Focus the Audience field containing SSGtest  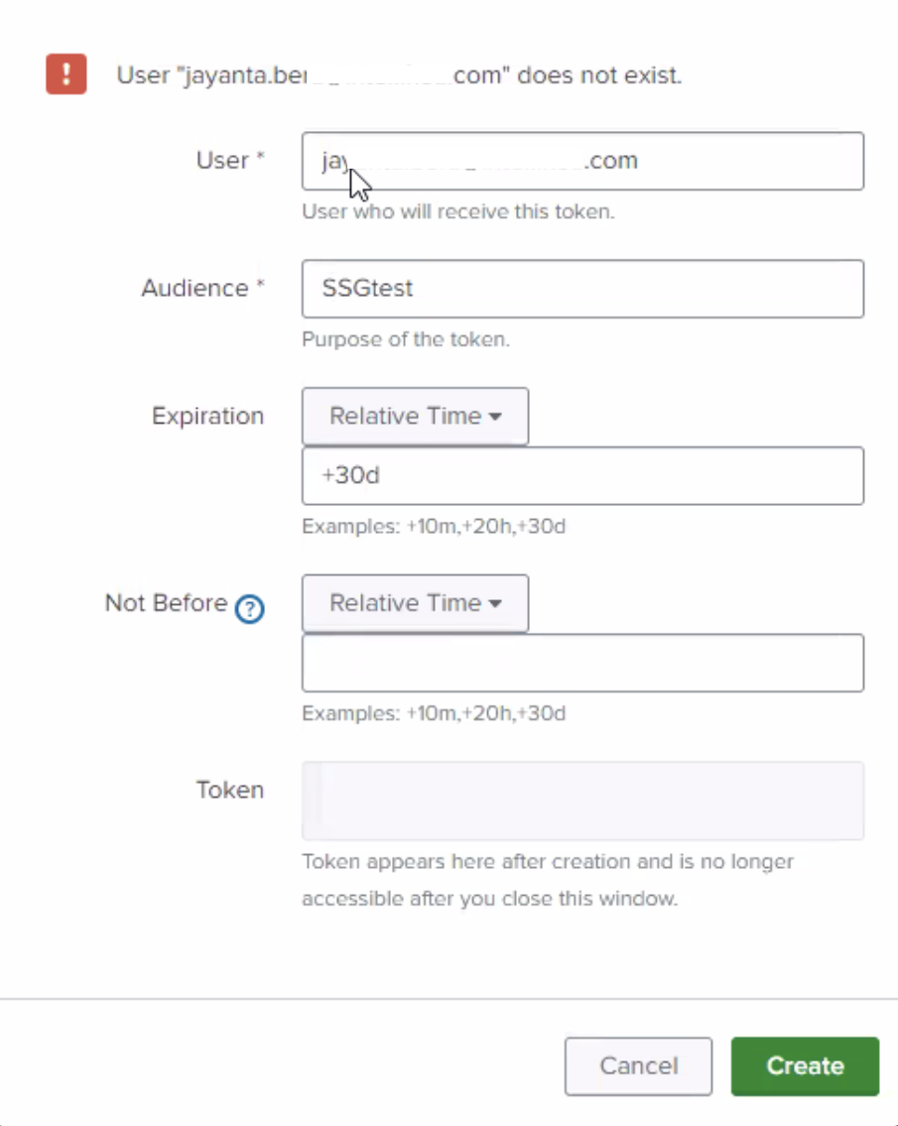(x=582, y=289)
